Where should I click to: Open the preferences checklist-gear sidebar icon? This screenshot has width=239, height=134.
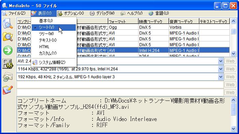click(8, 64)
